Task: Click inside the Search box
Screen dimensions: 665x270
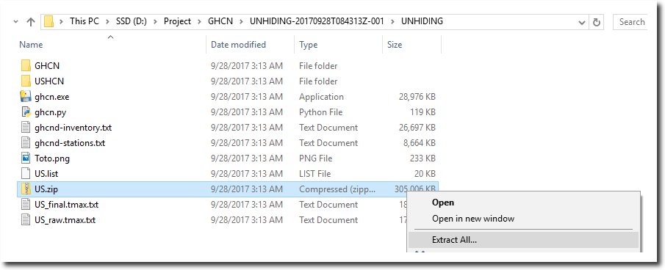Action: [x=630, y=22]
